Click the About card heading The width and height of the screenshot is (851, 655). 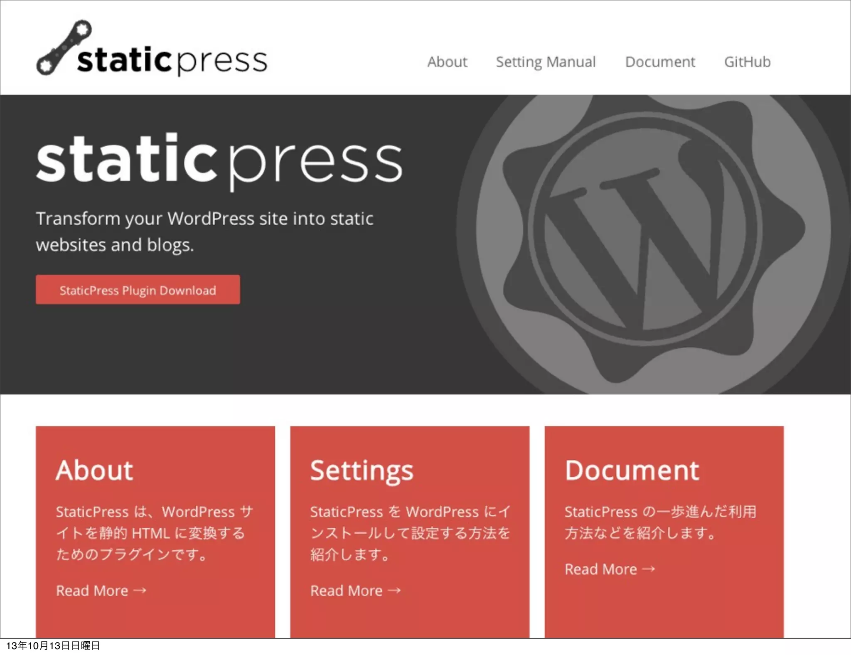(x=94, y=470)
